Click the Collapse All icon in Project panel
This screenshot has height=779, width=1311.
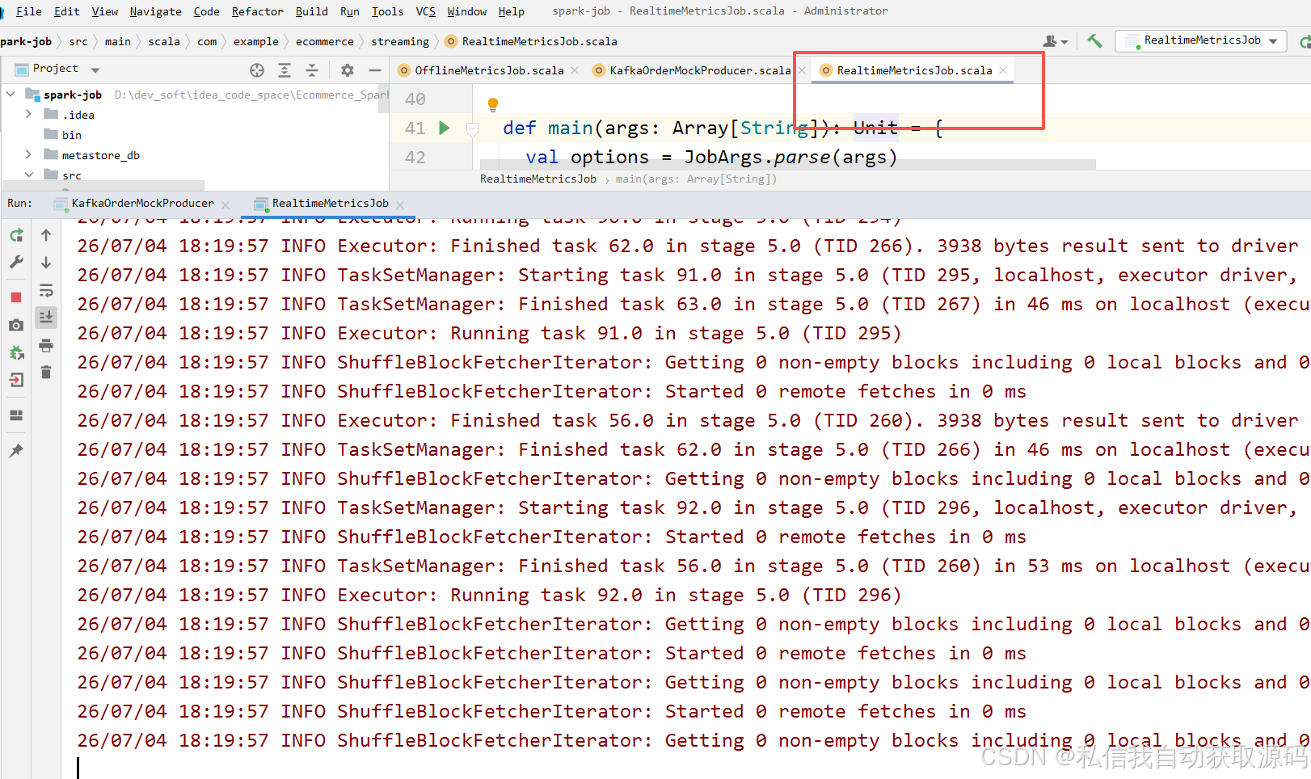[312, 70]
